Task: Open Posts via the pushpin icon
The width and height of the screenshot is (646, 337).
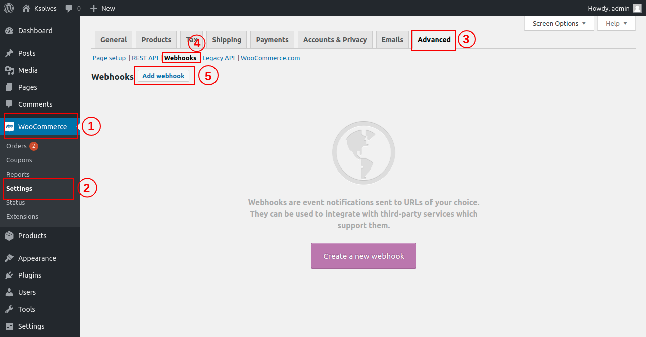Action: 9,53
